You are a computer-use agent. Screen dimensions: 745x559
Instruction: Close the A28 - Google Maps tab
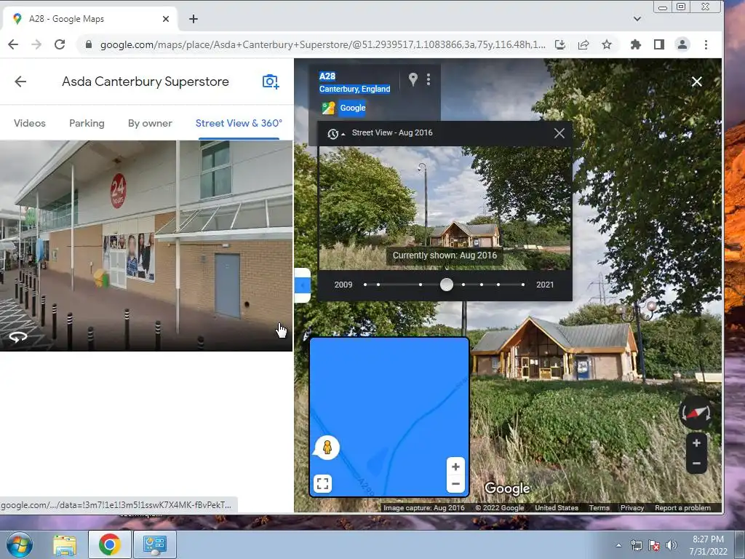click(x=166, y=19)
